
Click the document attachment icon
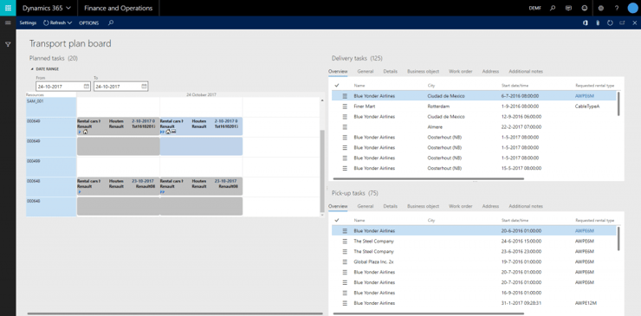598,23
